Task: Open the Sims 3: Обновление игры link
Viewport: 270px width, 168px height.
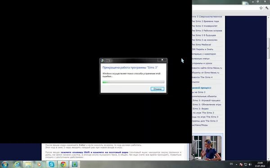Action: pyautogui.click(x=207, y=104)
